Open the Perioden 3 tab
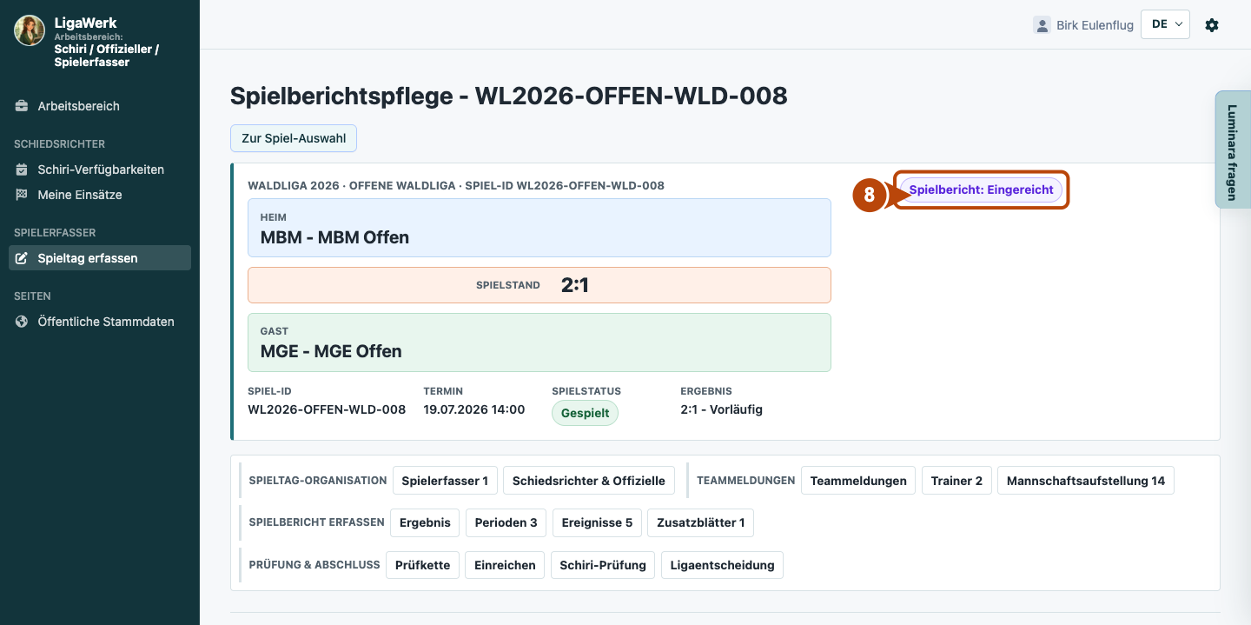The width and height of the screenshot is (1251, 625). coord(506,522)
